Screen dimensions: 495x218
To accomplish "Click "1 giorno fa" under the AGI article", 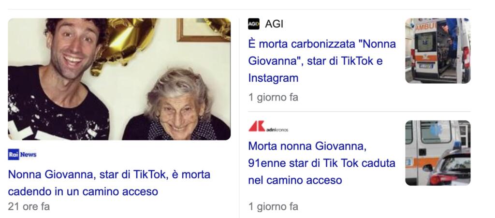I will pos(273,97).
